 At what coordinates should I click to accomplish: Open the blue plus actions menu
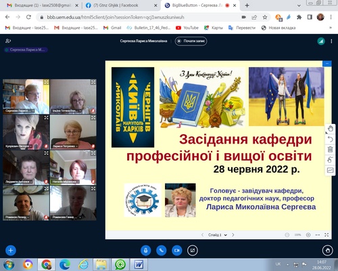11,250
